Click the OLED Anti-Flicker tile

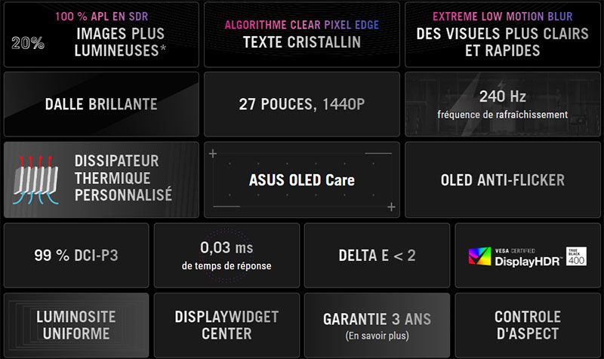[502, 179]
